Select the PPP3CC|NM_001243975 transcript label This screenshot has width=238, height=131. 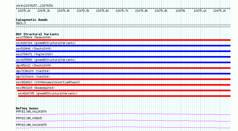pos(31,125)
